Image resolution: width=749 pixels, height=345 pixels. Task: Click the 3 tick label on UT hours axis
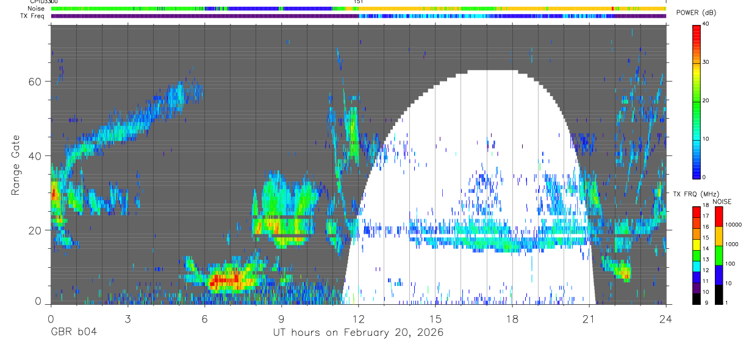click(127, 318)
